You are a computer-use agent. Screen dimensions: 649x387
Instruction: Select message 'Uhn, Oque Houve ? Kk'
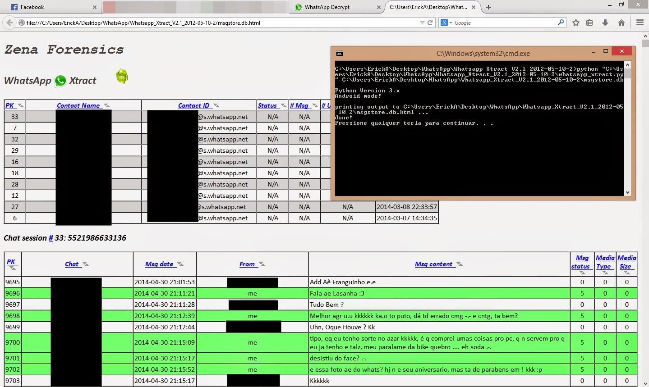pyautogui.click(x=342, y=327)
